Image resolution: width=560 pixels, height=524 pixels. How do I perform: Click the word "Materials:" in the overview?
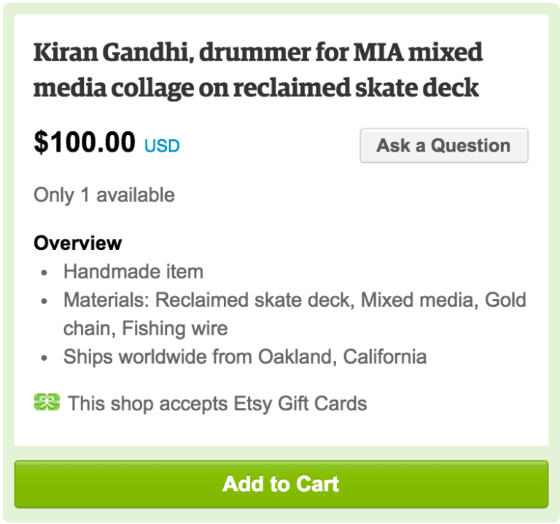[x=107, y=300]
